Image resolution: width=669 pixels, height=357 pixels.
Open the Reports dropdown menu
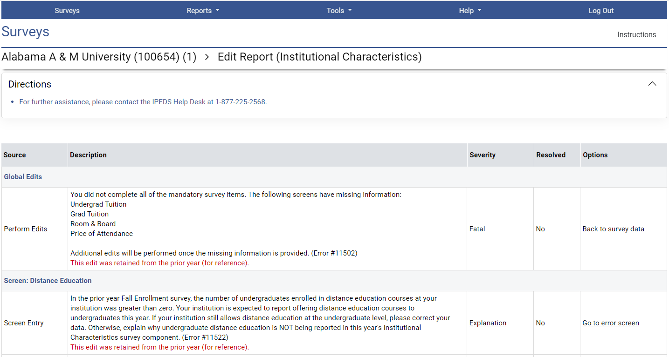tap(203, 11)
